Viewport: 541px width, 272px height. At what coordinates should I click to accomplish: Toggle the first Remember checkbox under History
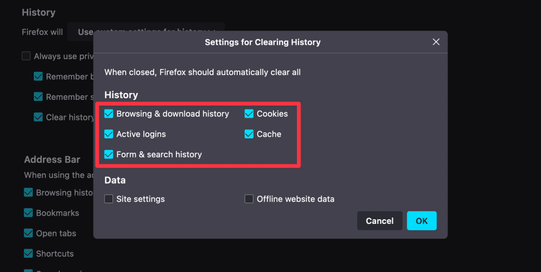pyautogui.click(x=38, y=77)
